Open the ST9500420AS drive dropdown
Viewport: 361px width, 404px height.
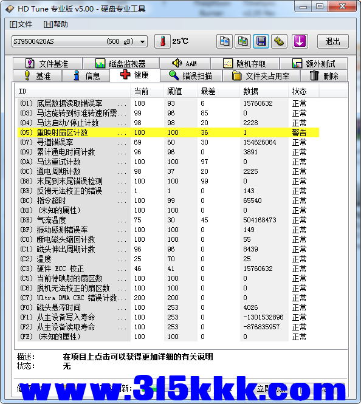tap(80, 41)
